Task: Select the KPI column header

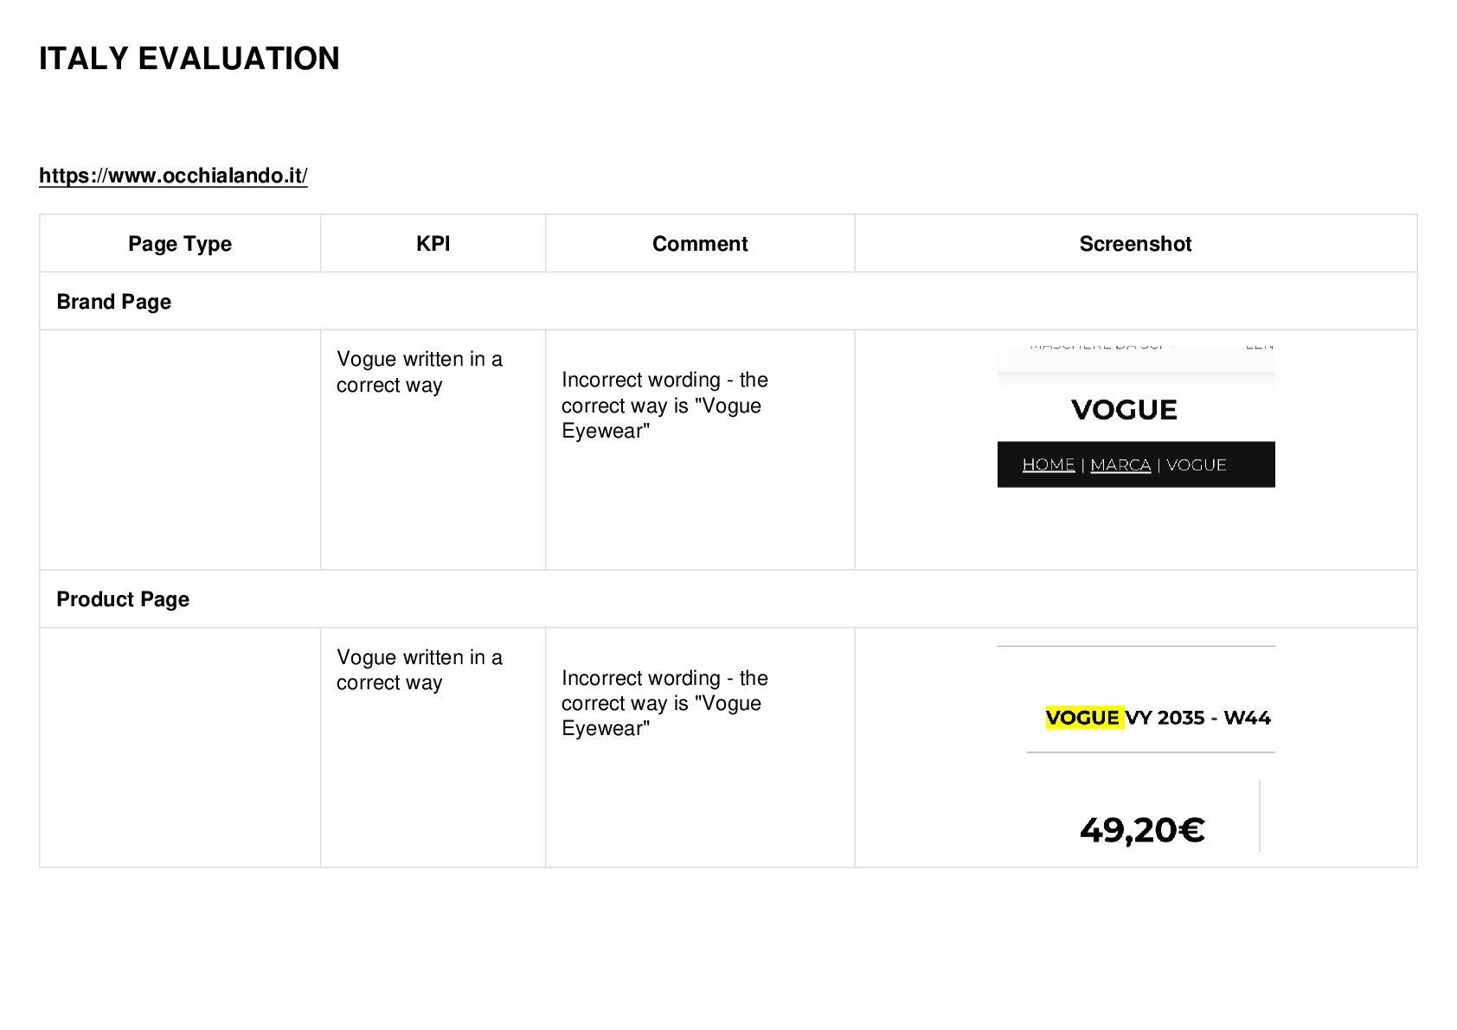Action: 433,244
